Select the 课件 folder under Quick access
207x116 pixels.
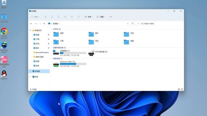pos(38,57)
